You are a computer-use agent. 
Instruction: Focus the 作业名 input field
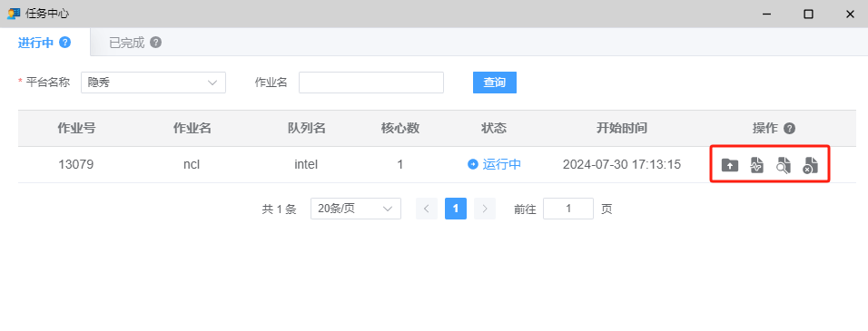click(370, 83)
